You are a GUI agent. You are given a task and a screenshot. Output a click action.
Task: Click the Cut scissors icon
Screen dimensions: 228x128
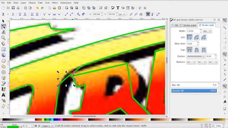[55, 8]
